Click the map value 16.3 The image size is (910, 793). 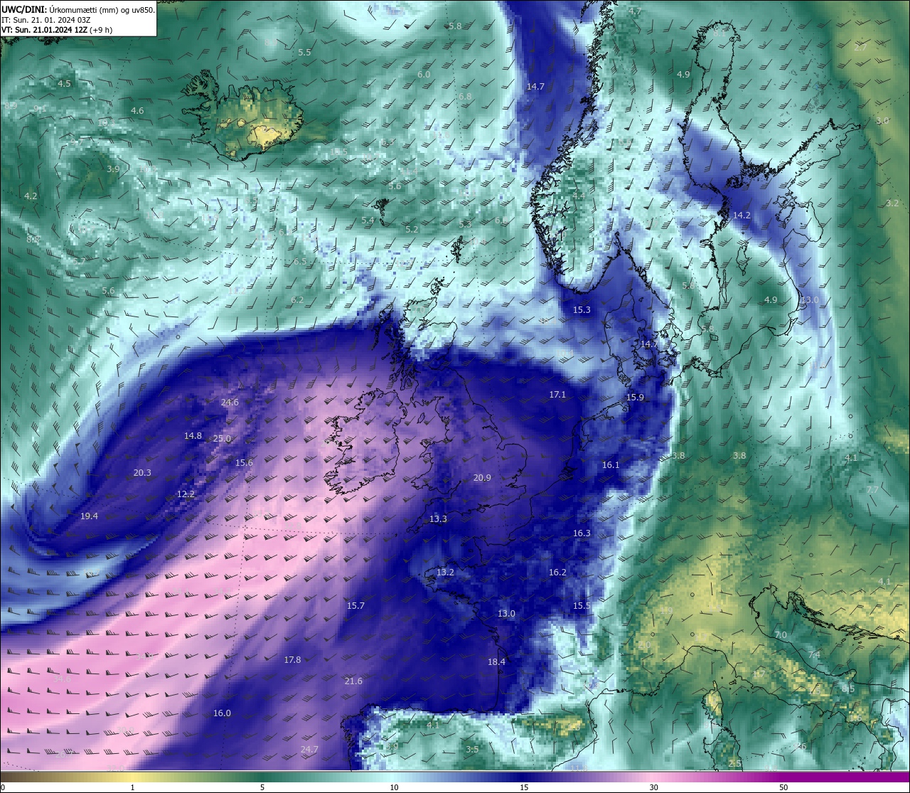tap(582, 533)
